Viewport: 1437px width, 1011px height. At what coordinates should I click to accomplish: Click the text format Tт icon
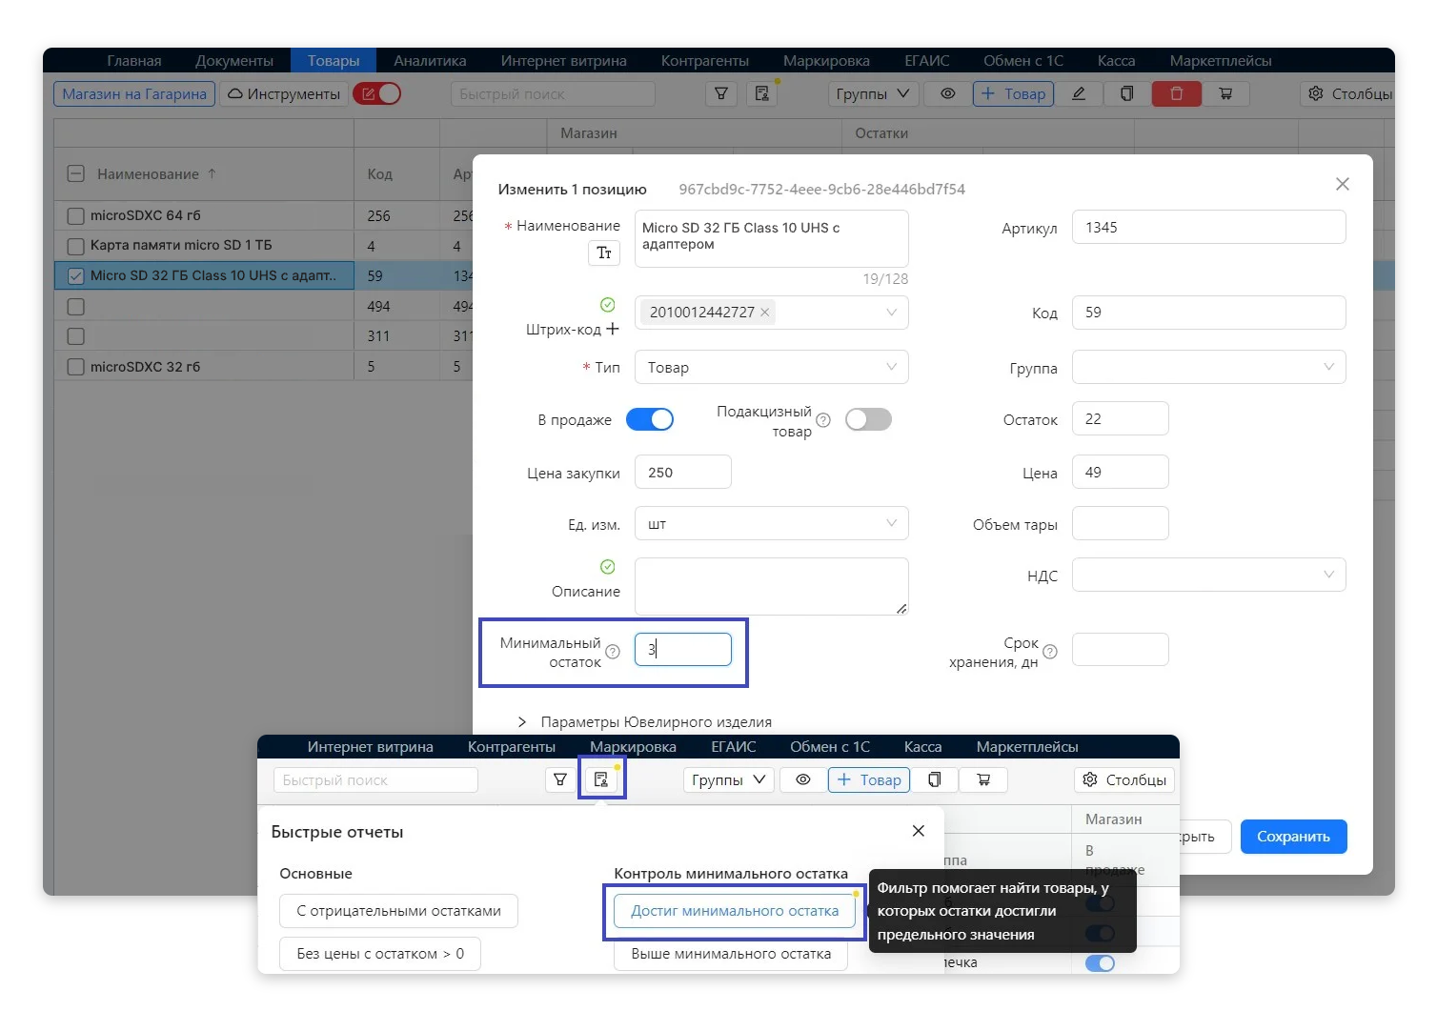[x=604, y=253]
